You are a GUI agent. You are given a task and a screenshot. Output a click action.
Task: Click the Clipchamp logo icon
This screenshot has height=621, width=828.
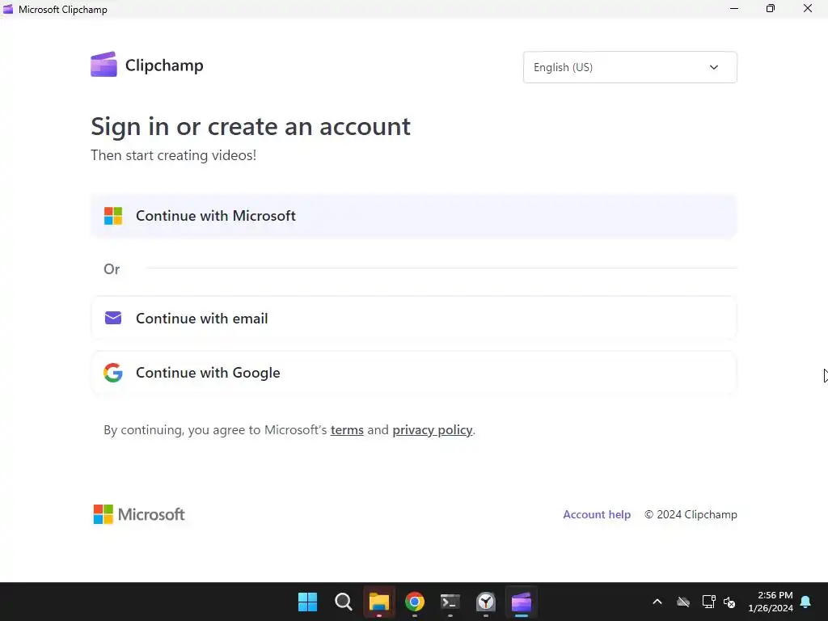[103, 65]
